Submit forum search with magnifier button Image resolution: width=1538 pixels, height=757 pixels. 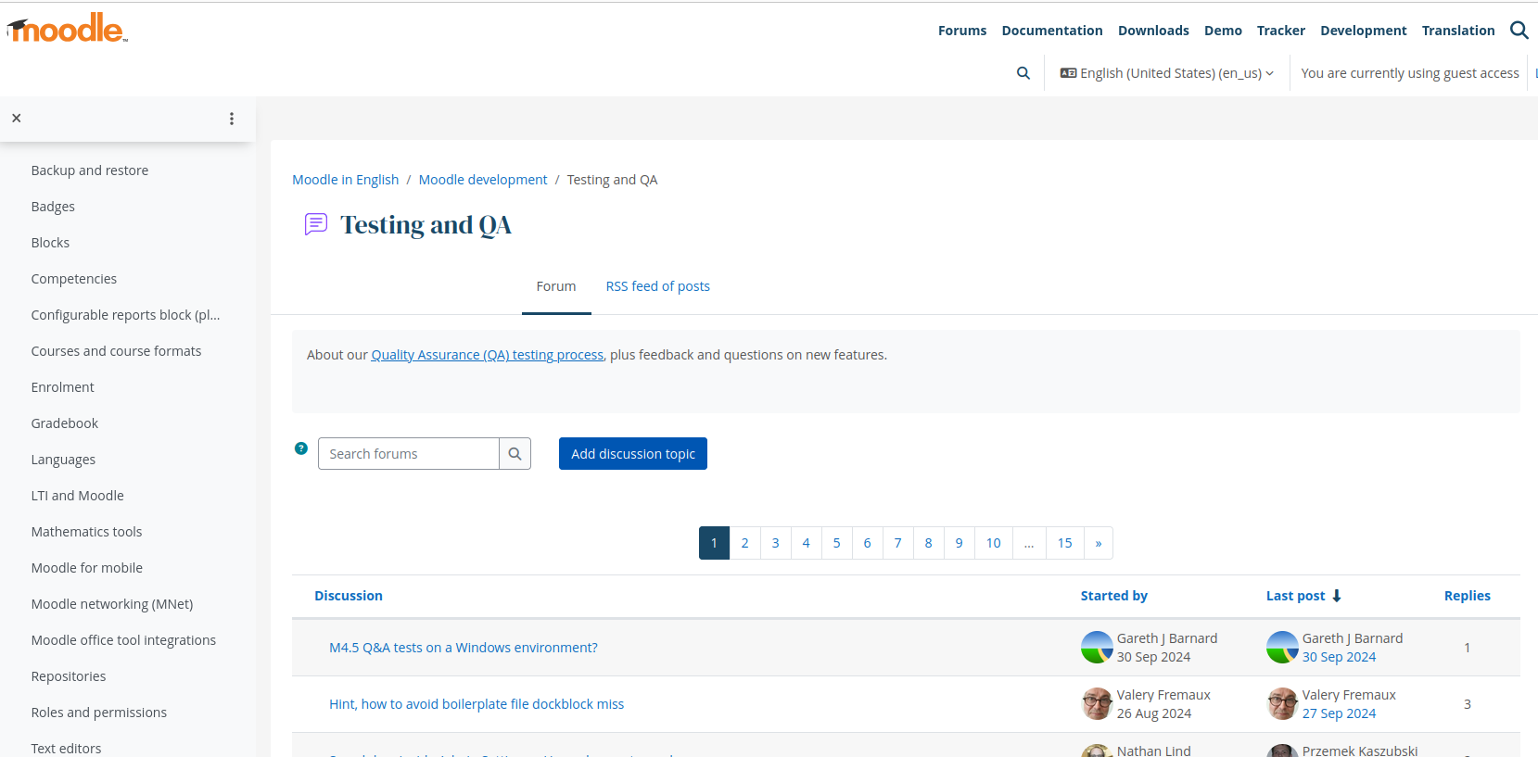click(515, 454)
